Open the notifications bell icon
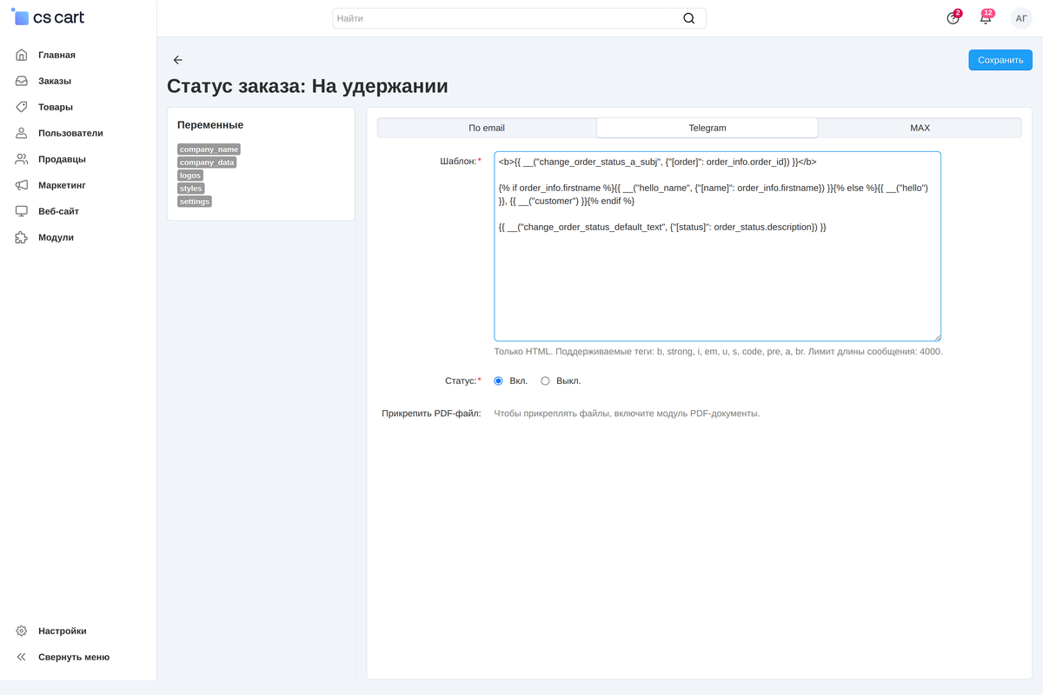This screenshot has width=1043, height=695. [x=986, y=18]
